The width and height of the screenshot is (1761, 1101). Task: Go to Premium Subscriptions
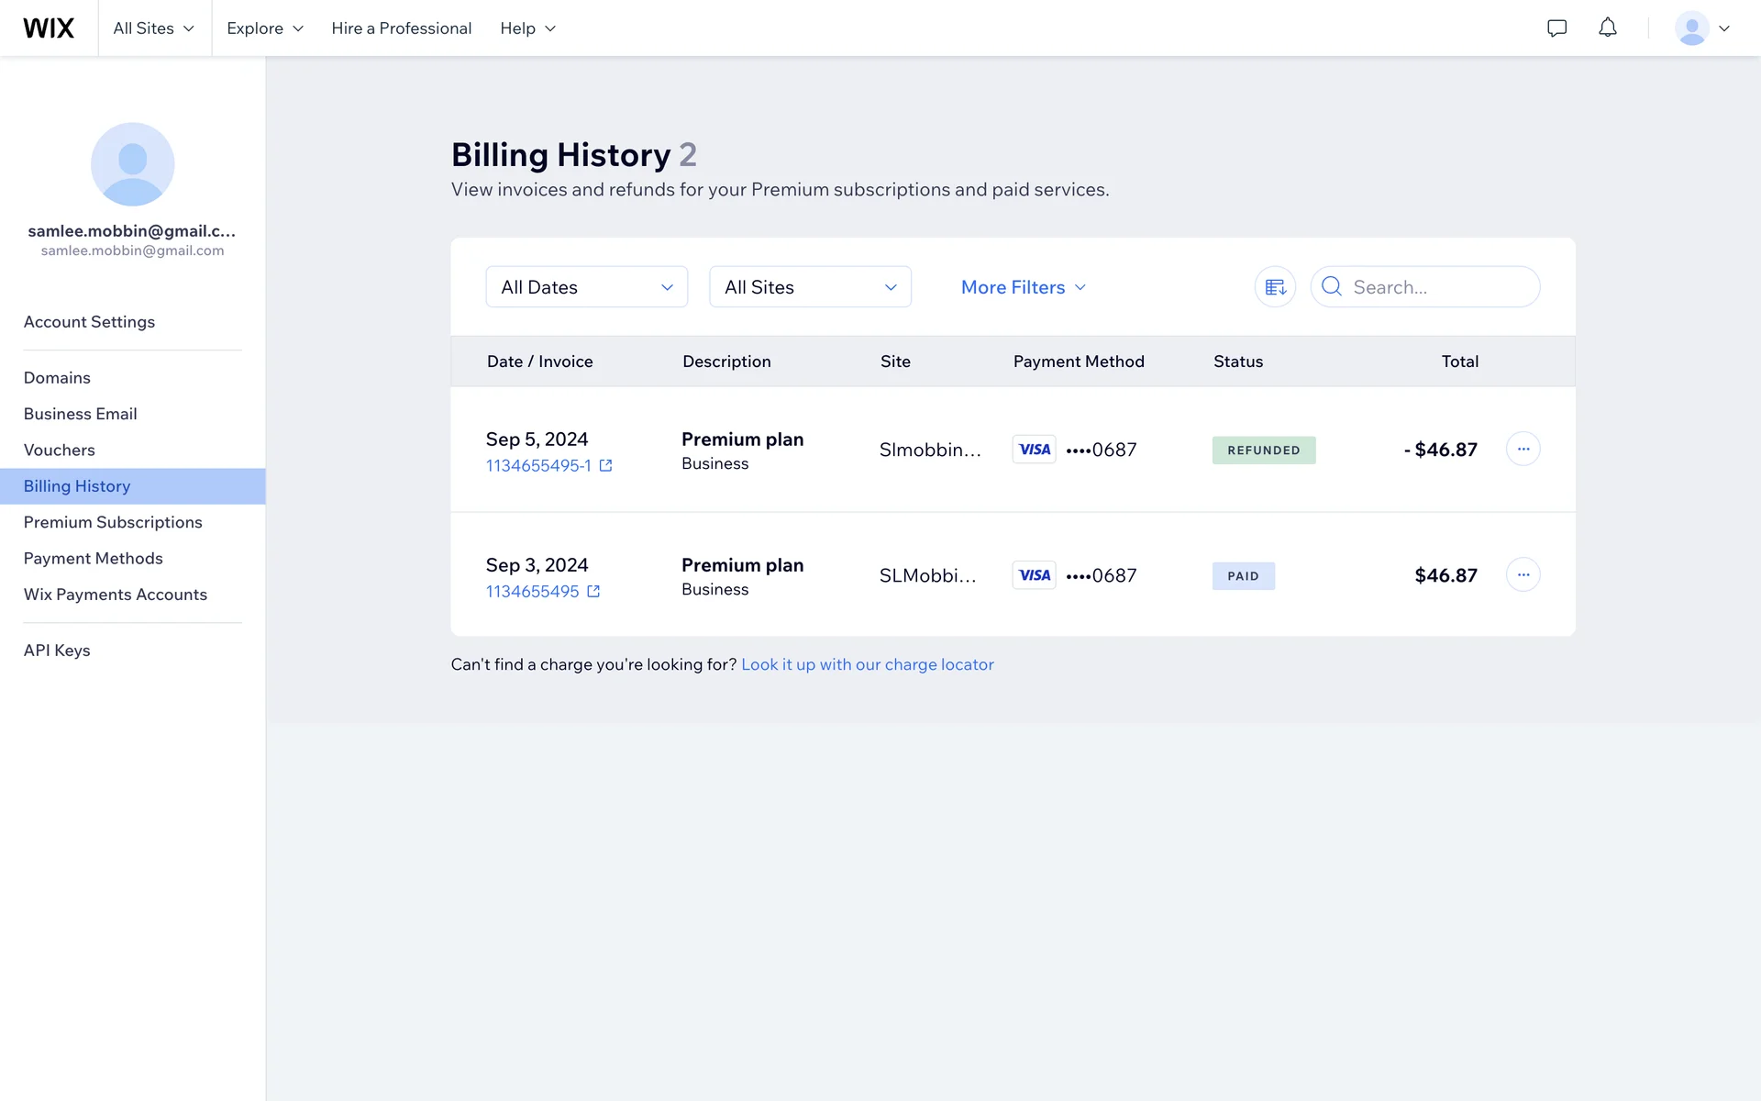pyautogui.click(x=113, y=522)
